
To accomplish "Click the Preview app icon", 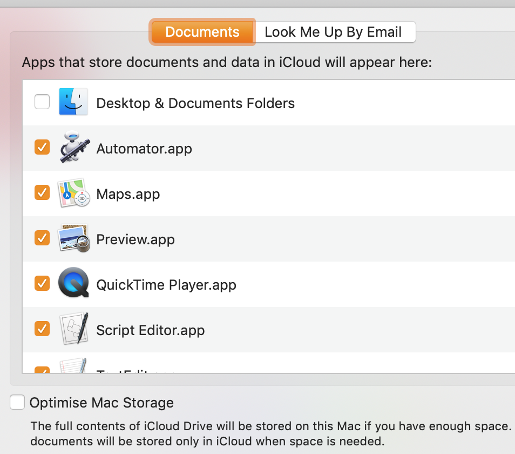I will pyautogui.click(x=73, y=238).
